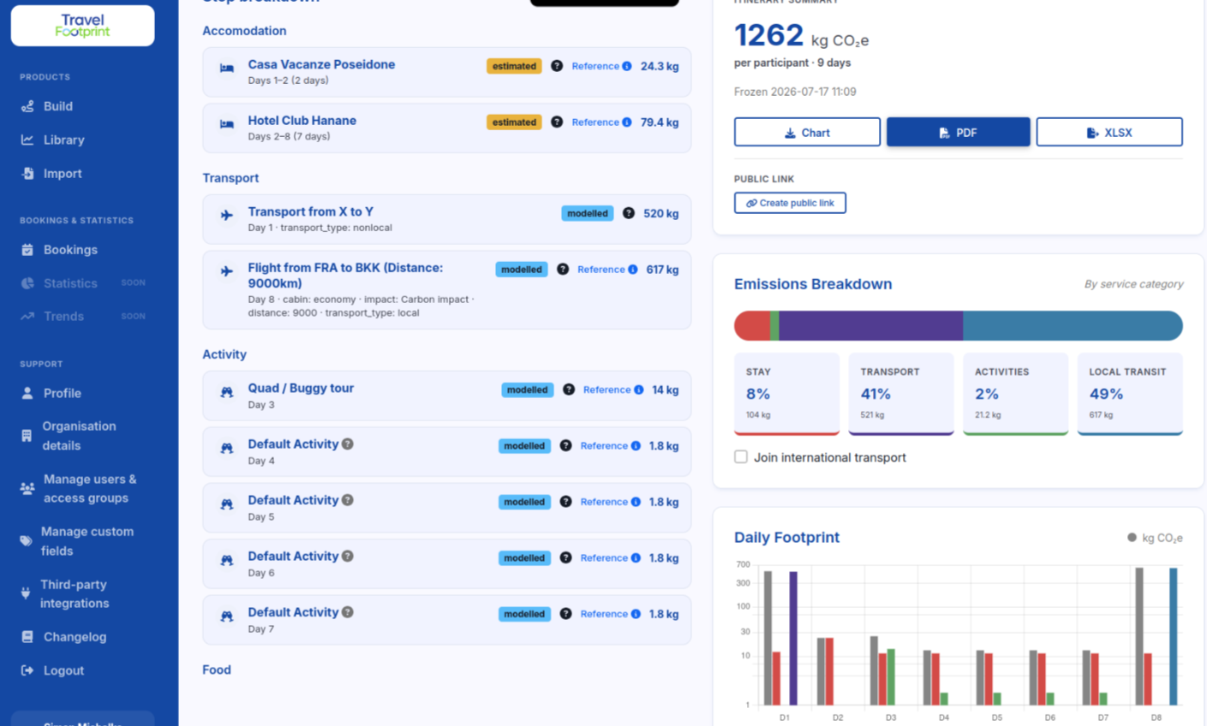
Task: Click the Travel Footprint logo
Action: [82, 26]
